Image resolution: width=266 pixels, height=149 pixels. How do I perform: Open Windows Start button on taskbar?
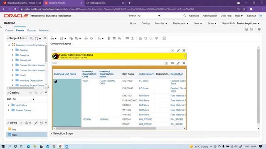pos(3,146)
